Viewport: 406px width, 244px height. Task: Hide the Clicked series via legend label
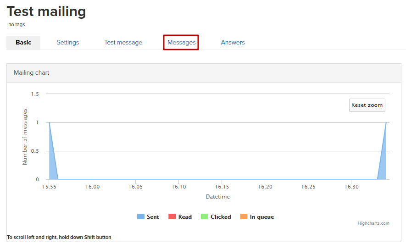(x=221, y=217)
